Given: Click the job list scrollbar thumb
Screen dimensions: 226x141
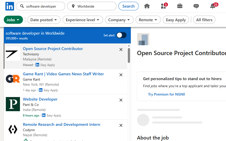Looking at the screenshot, I should 129,56.
